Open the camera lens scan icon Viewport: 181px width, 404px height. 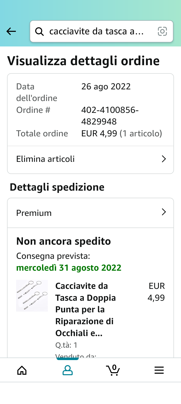[x=162, y=32]
